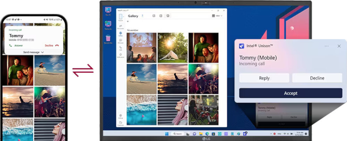The width and height of the screenshot is (347, 141).
Task: Open Gallery in Unison sidebar
Action: pyautogui.click(x=121, y=34)
